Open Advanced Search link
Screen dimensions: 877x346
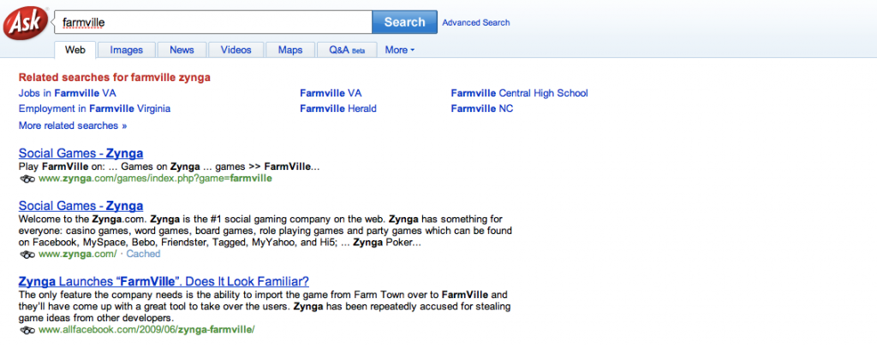[475, 23]
